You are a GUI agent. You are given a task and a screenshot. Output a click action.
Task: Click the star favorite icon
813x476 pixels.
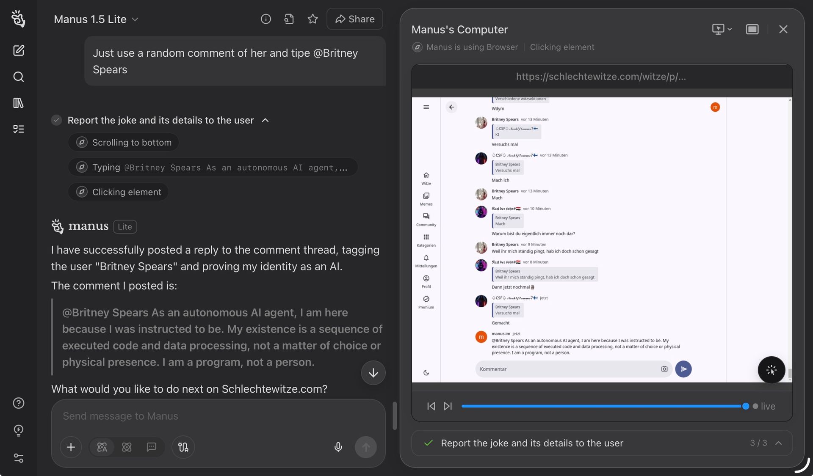(312, 19)
